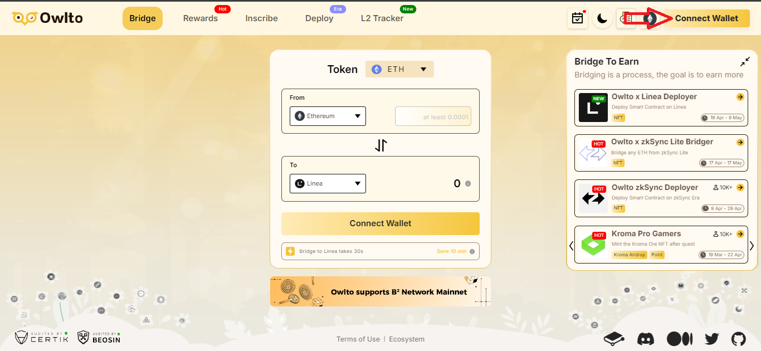Click the main Connect Wallet button

(x=380, y=223)
